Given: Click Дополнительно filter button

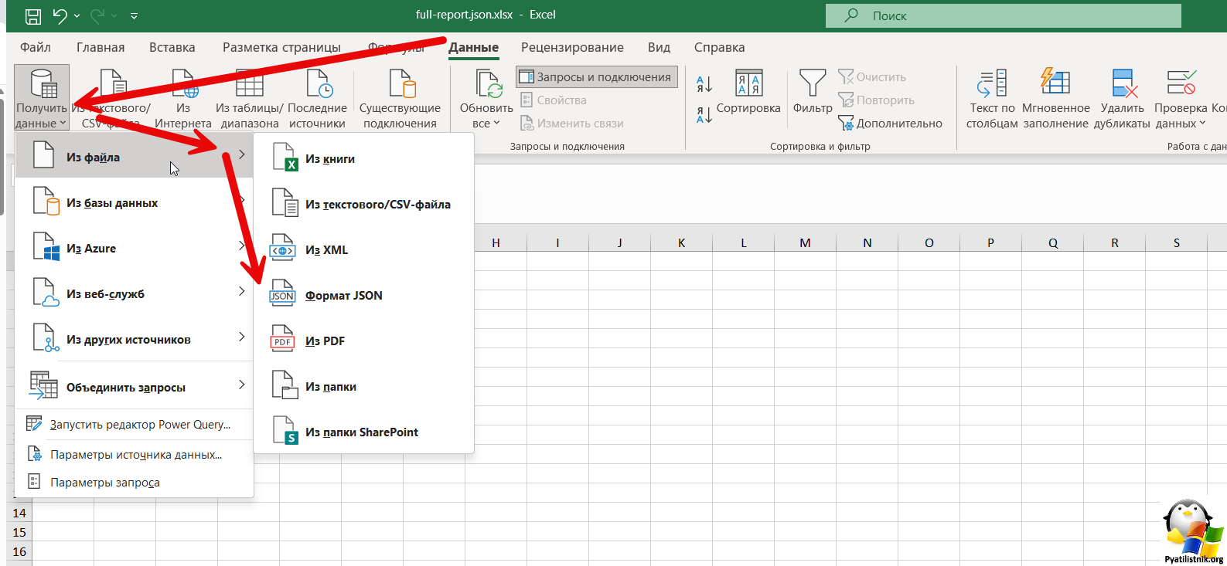Looking at the screenshot, I should tap(891, 124).
